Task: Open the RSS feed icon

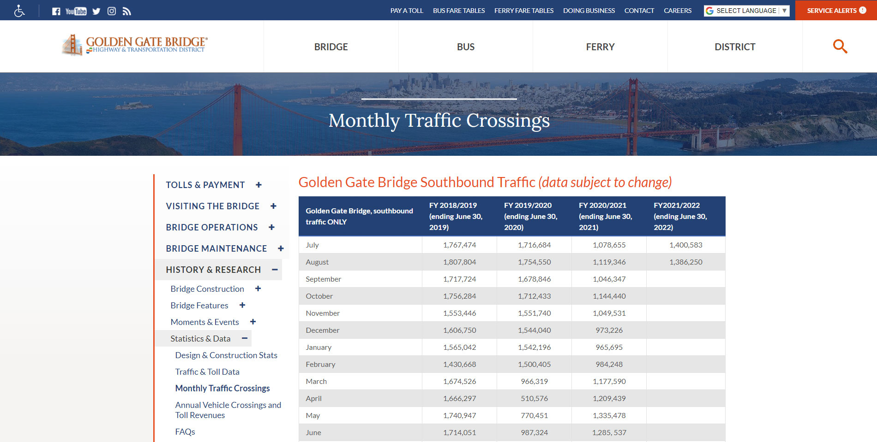Action: pos(127,11)
